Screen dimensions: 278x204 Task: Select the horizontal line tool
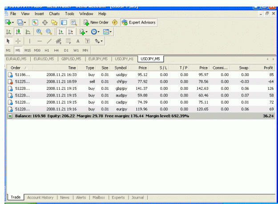39,41
